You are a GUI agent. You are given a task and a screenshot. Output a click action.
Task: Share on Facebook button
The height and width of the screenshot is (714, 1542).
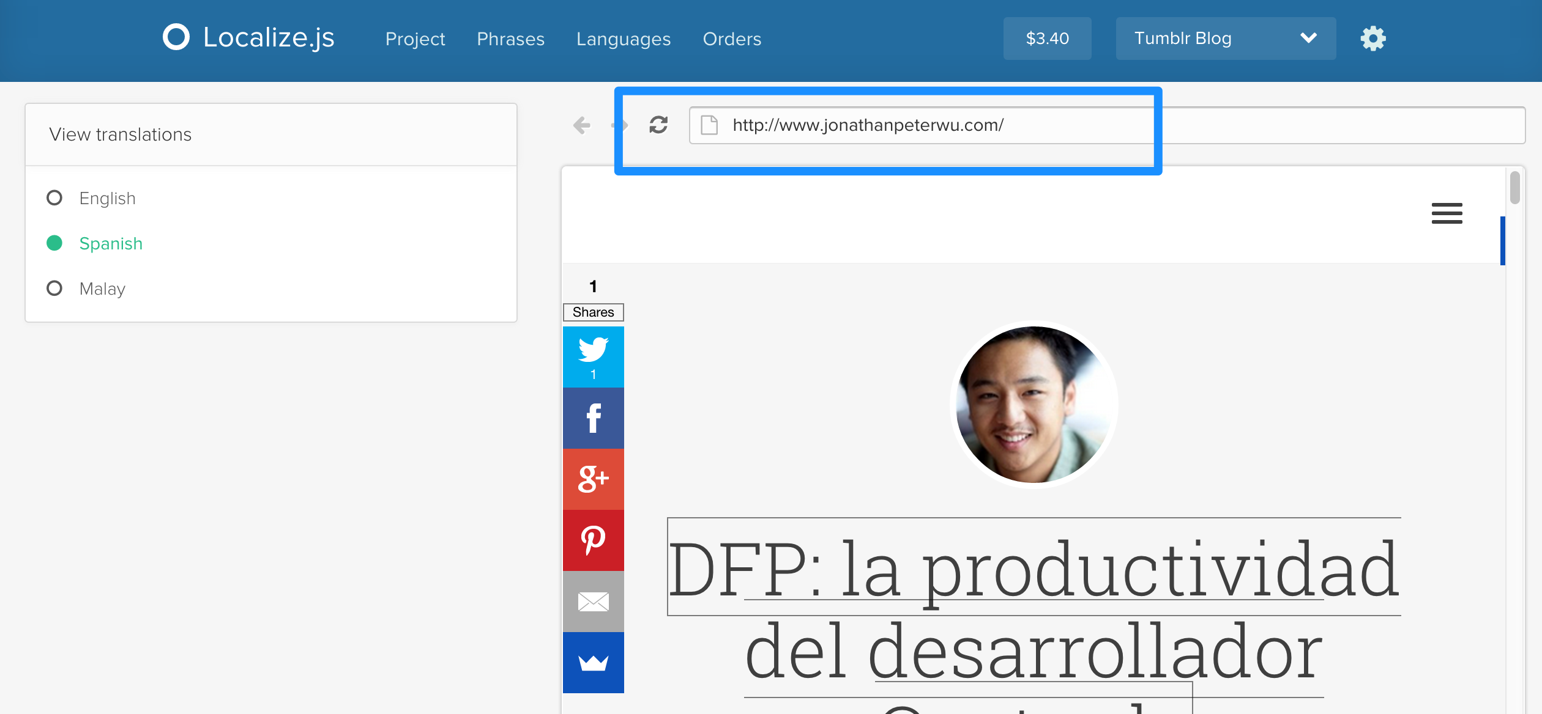click(x=593, y=418)
